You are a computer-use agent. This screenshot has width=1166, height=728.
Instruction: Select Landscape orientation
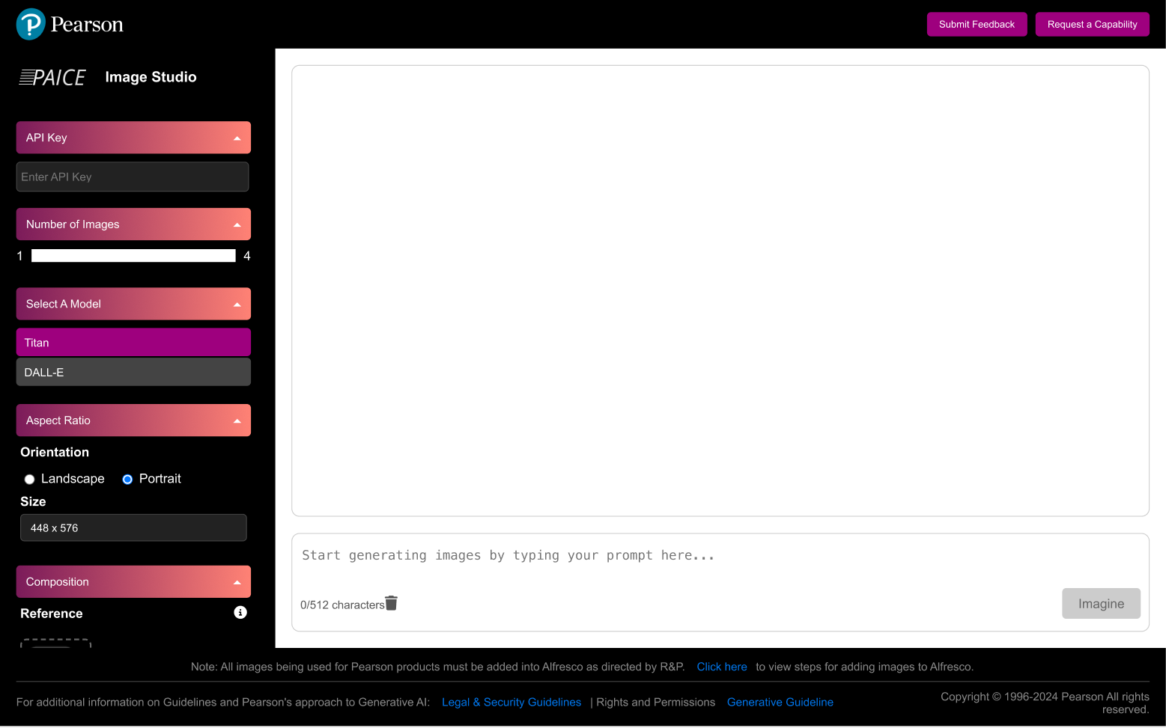29,479
